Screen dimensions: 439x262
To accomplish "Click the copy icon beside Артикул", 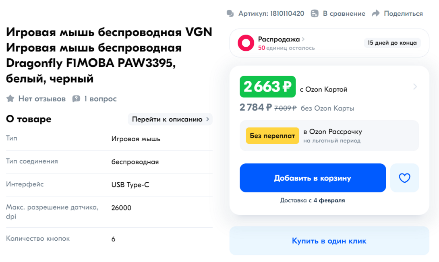I will click(x=230, y=14).
